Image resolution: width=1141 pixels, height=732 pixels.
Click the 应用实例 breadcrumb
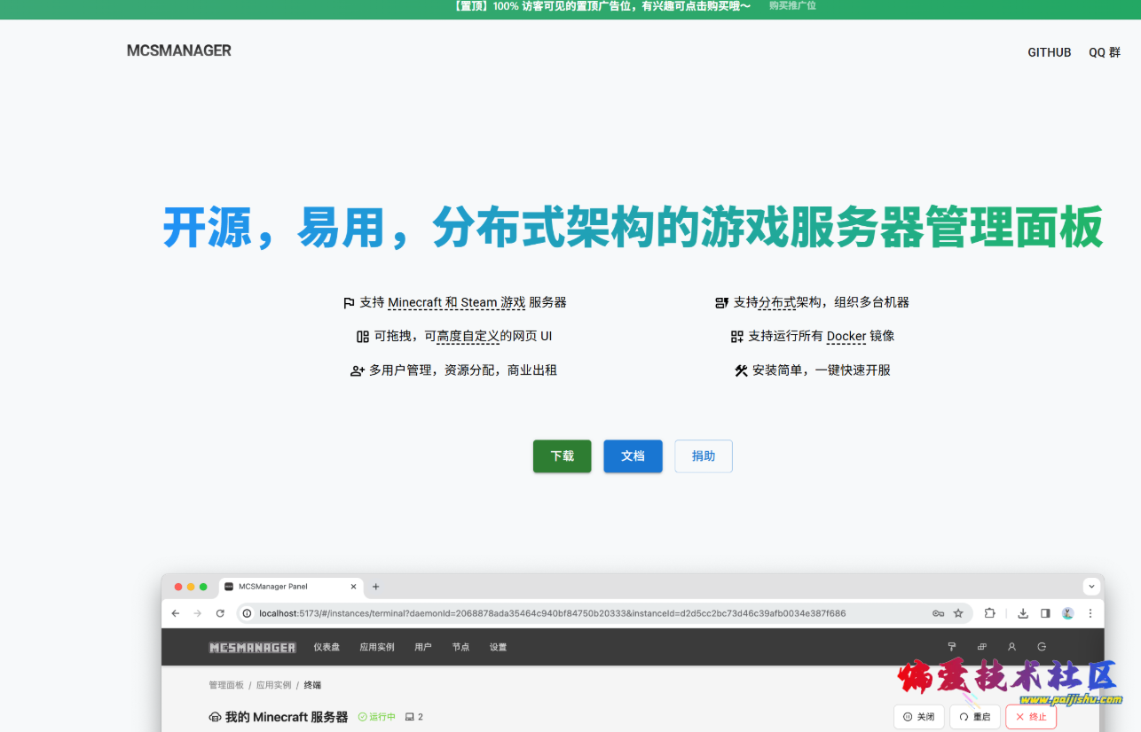(x=274, y=685)
